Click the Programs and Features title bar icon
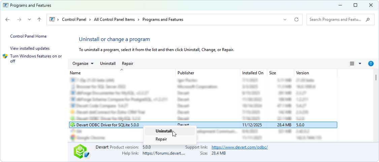The image size is (379, 162). pyautogui.click(x=5, y=5)
